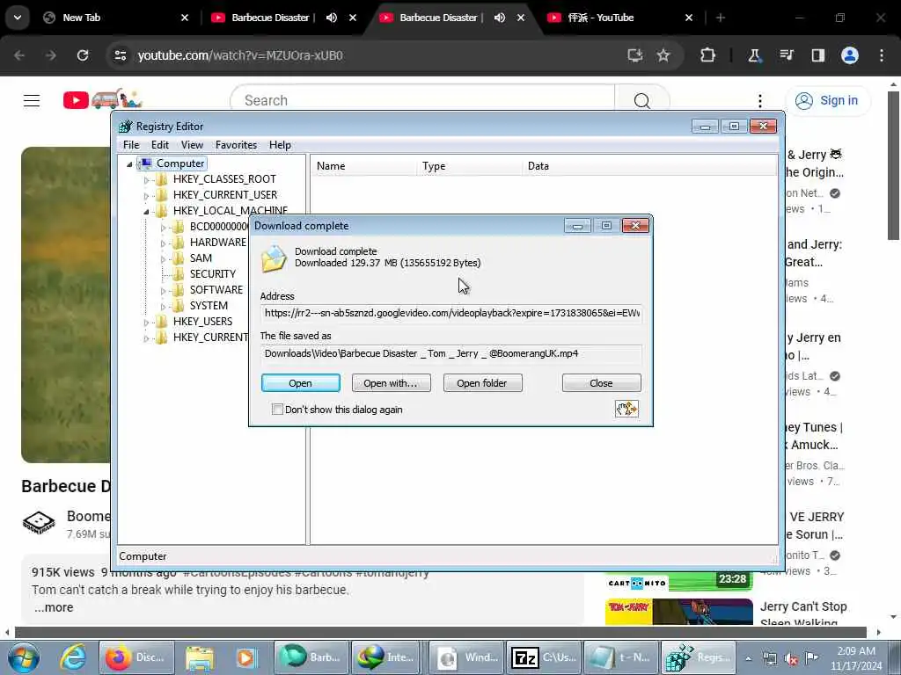Viewport: 901px width, 675px height.
Task: Click the Name column header
Action: tap(363, 166)
